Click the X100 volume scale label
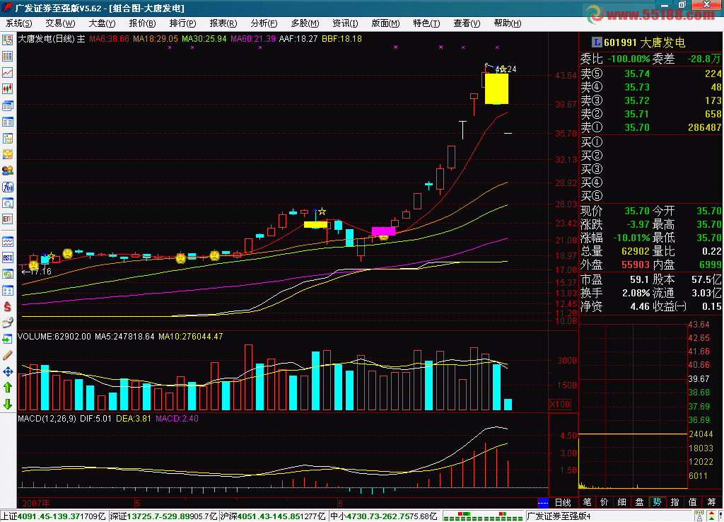The width and height of the screenshot is (724, 522). [x=560, y=405]
